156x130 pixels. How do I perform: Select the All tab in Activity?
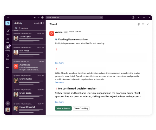(x=16, y=28)
